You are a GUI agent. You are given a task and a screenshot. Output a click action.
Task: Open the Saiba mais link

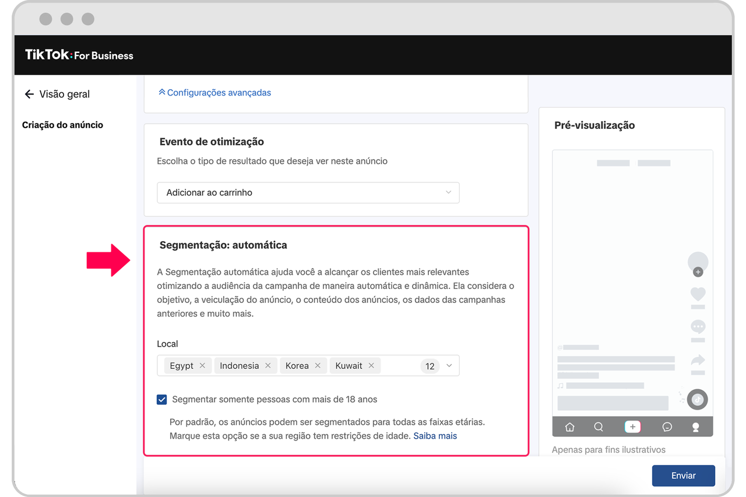[435, 436]
